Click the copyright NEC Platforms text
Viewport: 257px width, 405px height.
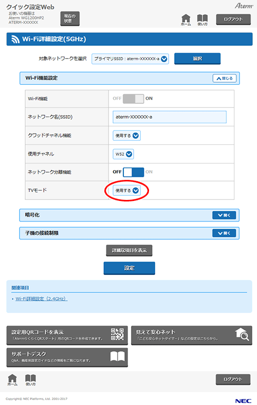pos(36,399)
